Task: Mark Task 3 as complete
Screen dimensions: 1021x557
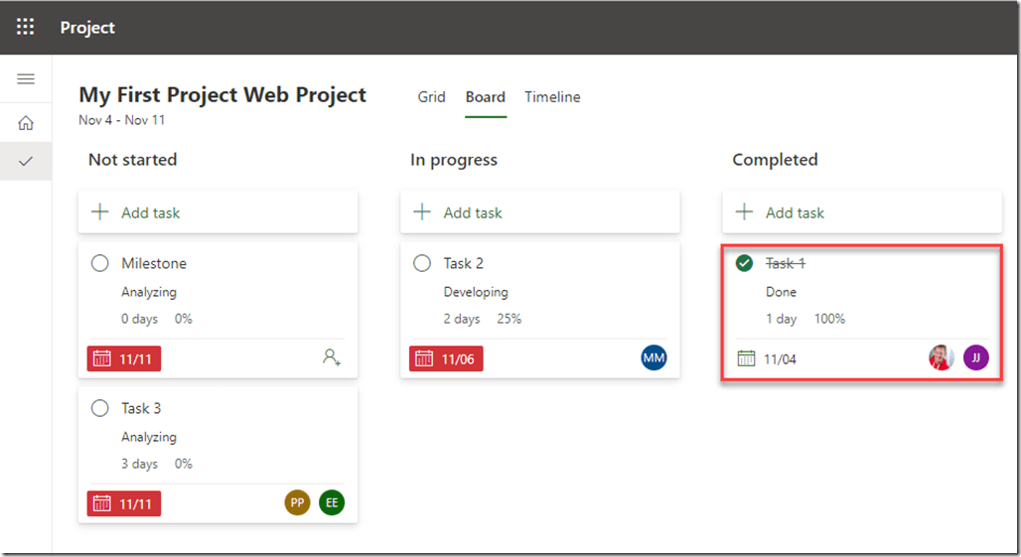Action: [x=99, y=408]
